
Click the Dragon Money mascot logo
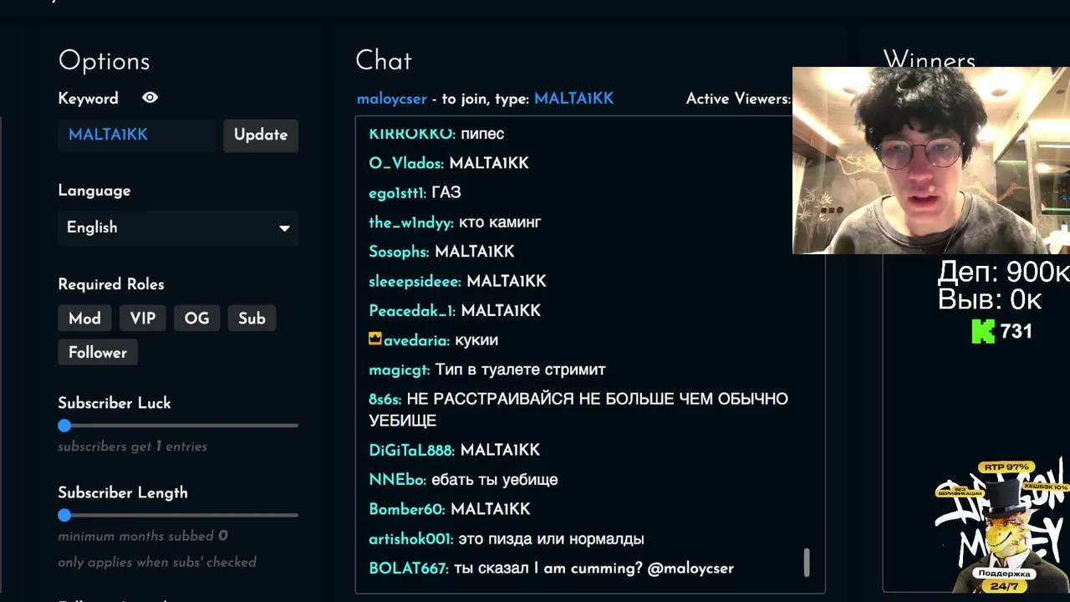tap(1001, 527)
